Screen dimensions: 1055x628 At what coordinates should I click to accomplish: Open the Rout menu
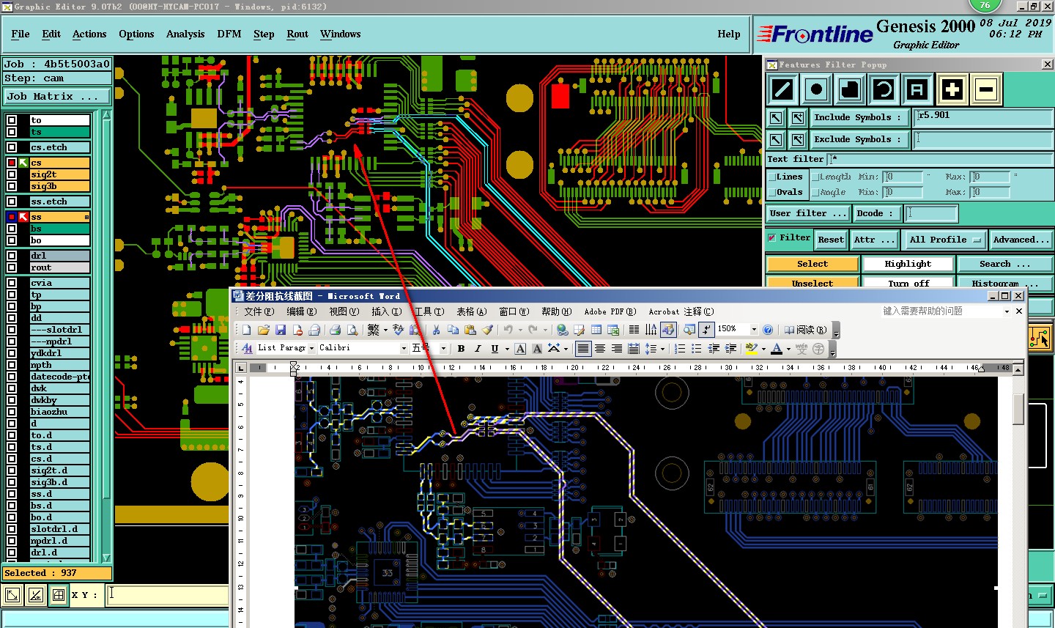297,34
